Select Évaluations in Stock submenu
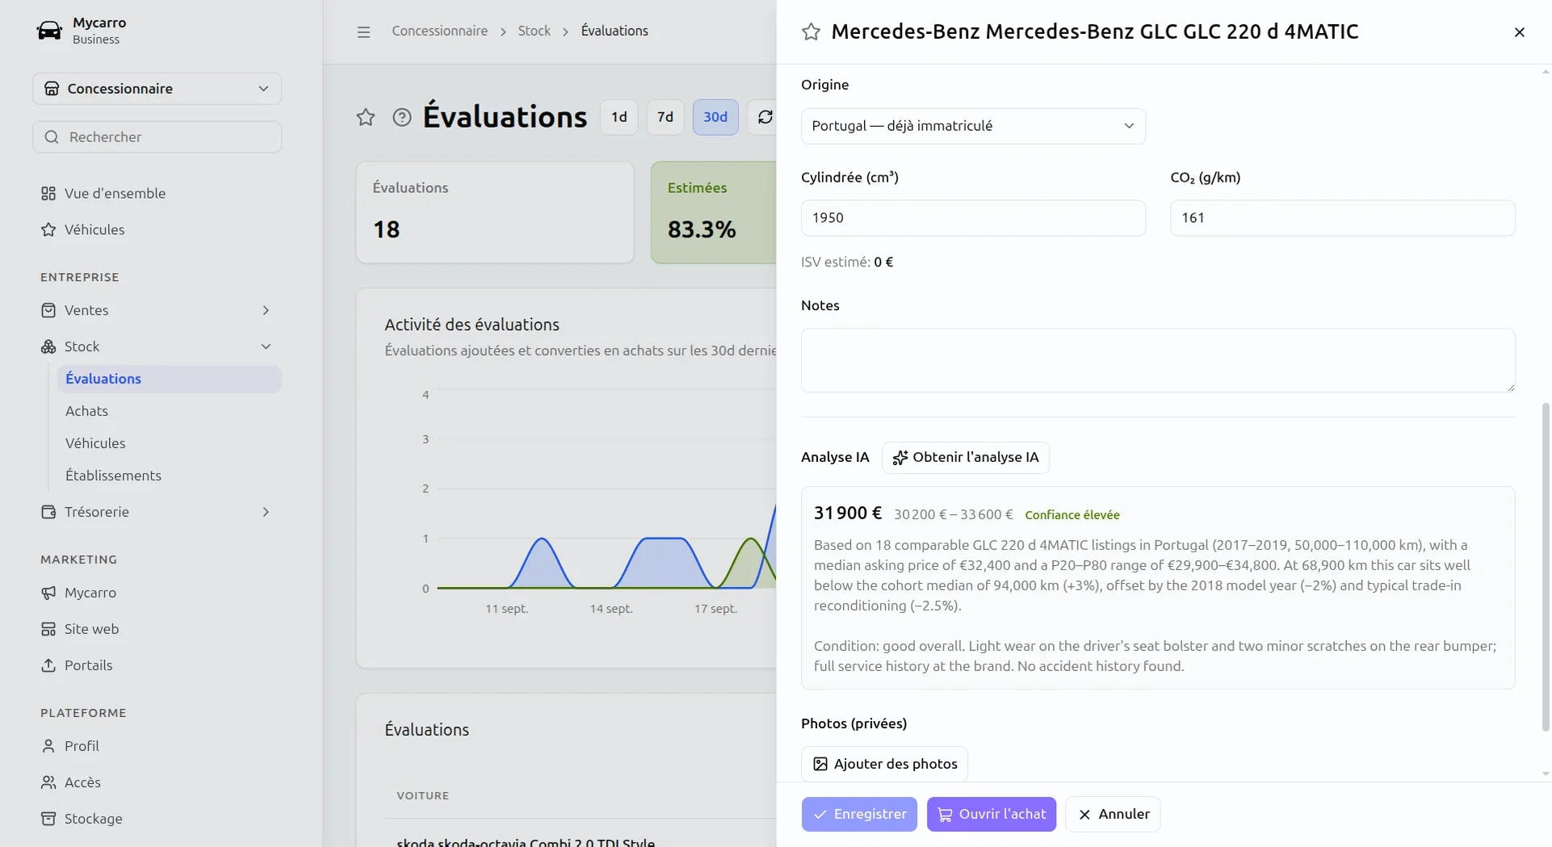The width and height of the screenshot is (1552, 847). coord(169,379)
